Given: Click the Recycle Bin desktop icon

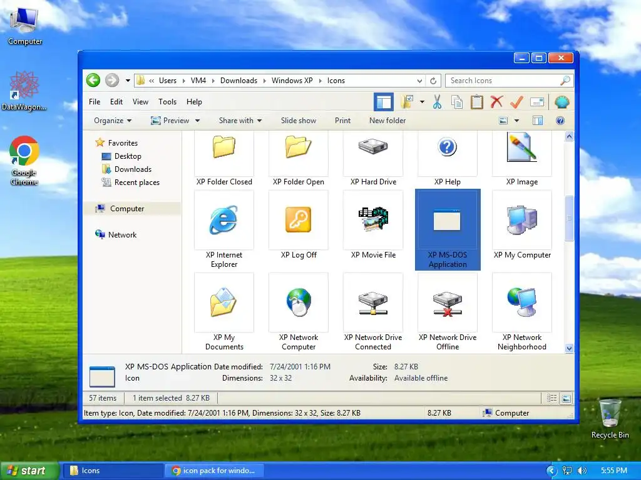Looking at the screenshot, I should click(x=610, y=418).
